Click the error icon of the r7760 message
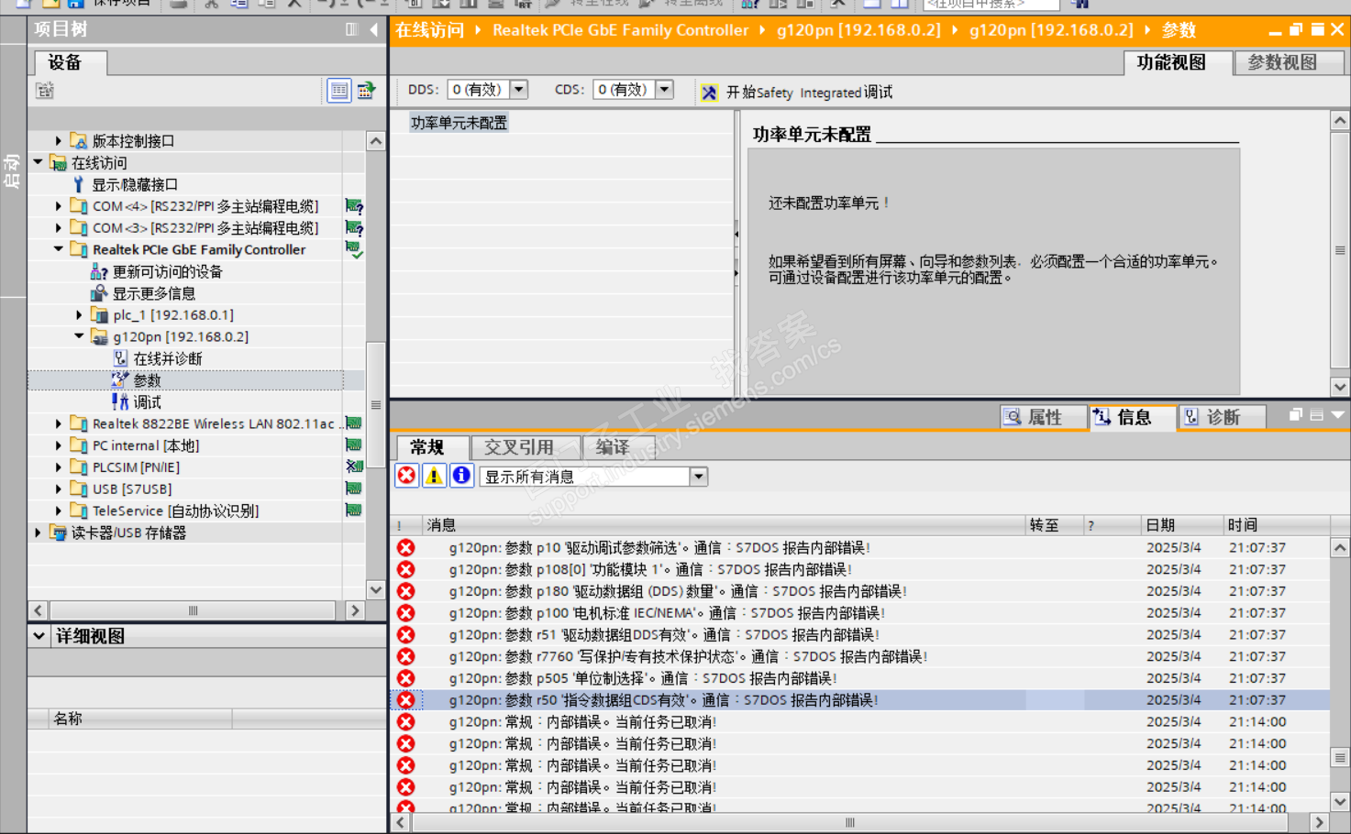The width and height of the screenshot is (1351, 834). [x=405, y=657]
